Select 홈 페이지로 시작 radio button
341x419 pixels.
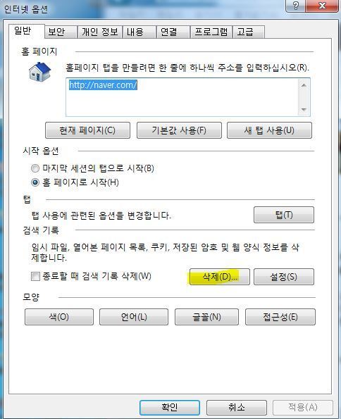point(35,182)
